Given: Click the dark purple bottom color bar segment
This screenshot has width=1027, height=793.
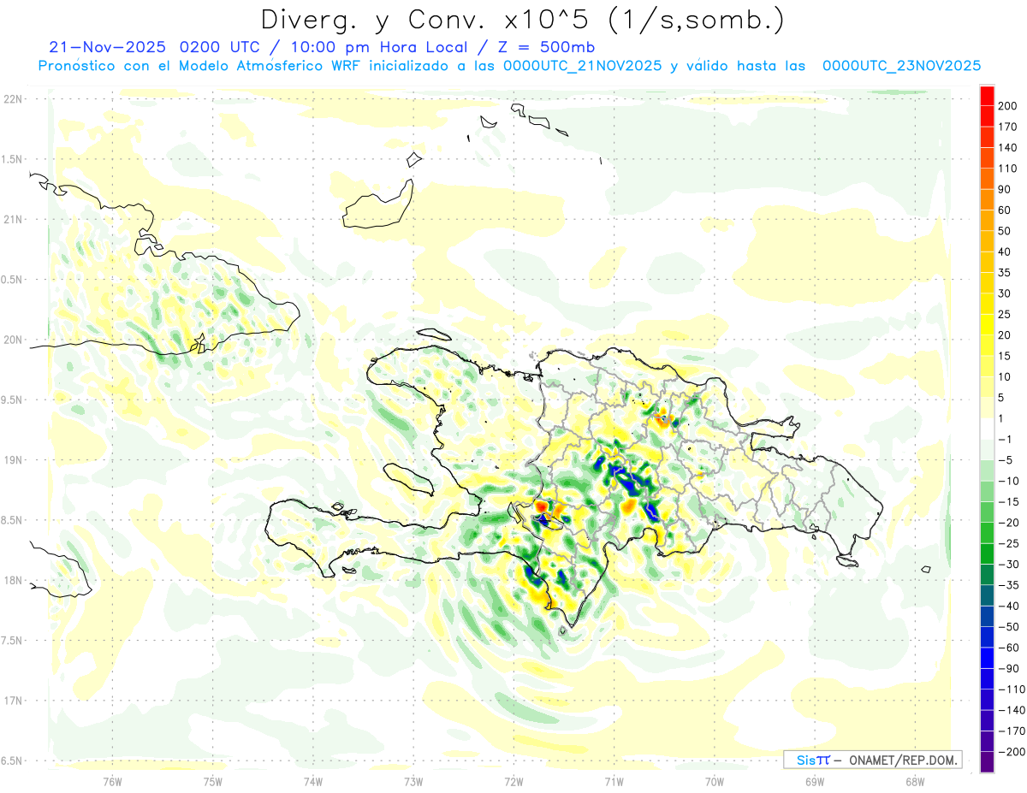Looking at the screenshot, I should pyautogui.click(x=987, y=761).
